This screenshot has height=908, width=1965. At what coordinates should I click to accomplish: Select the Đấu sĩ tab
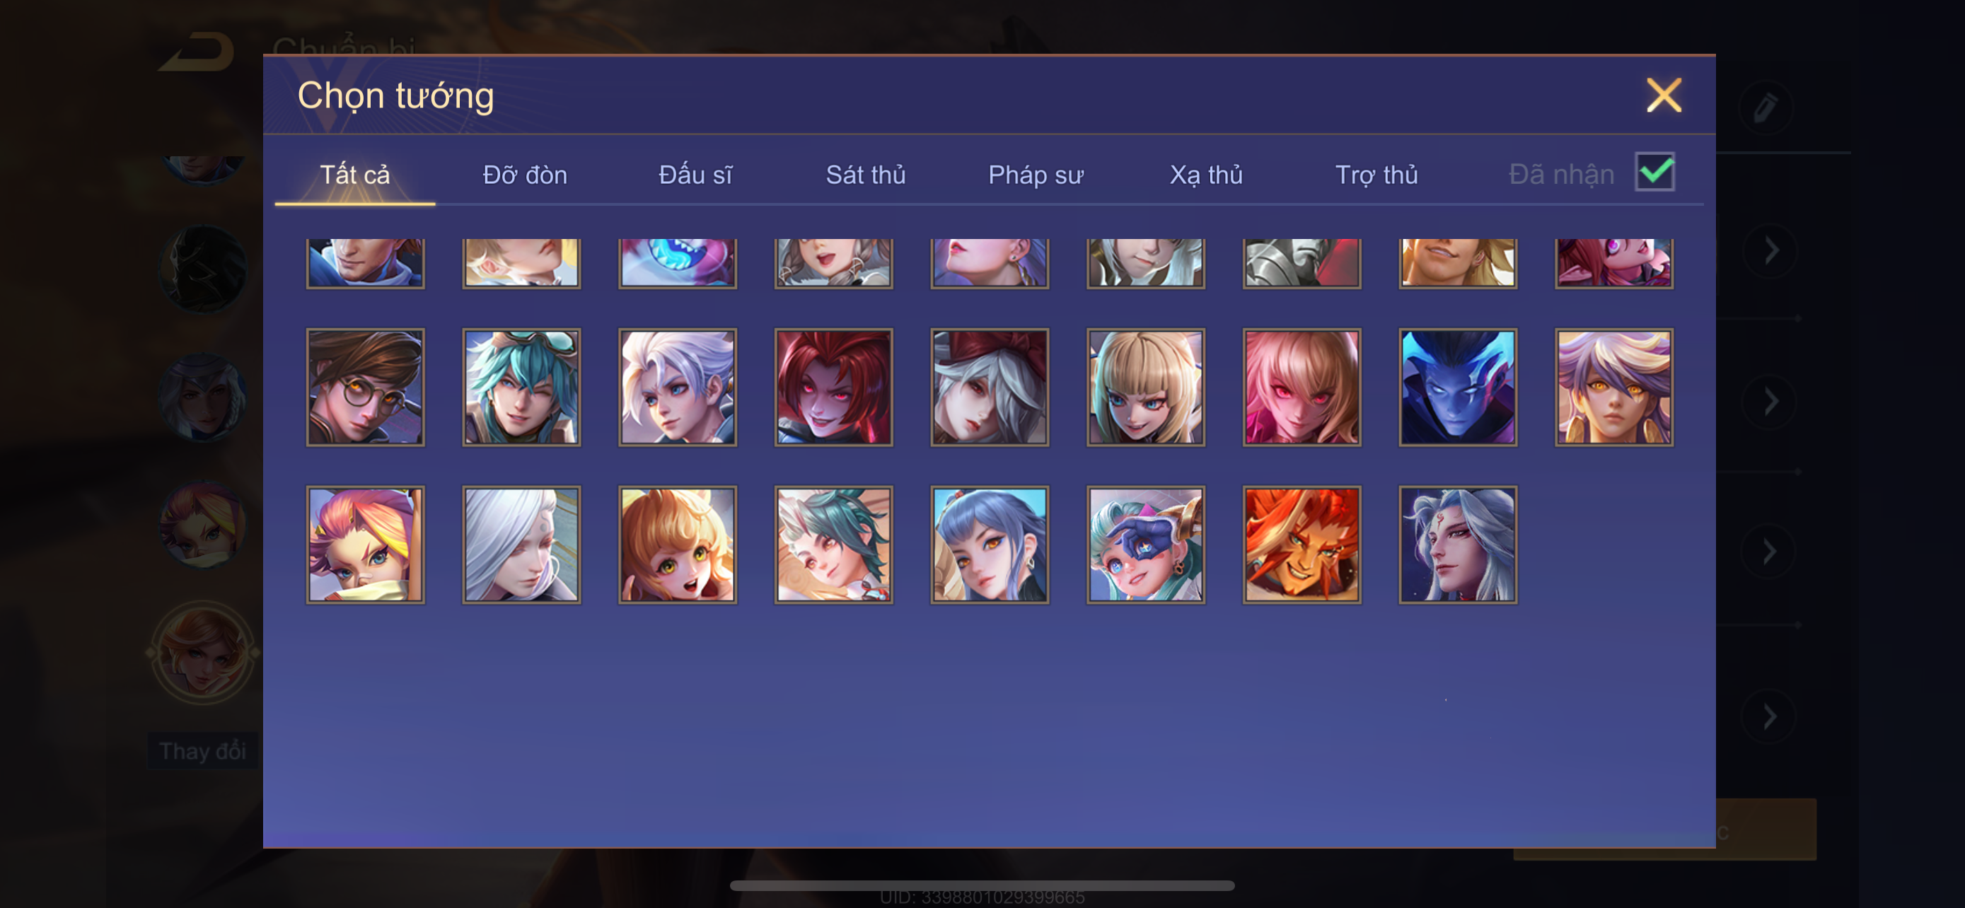[695, 175]
